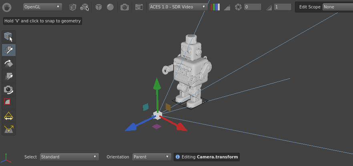Screen dimensions: 353x166
Task: Open the Orientation Parent dropdown
Action: [x=152, y=157]
